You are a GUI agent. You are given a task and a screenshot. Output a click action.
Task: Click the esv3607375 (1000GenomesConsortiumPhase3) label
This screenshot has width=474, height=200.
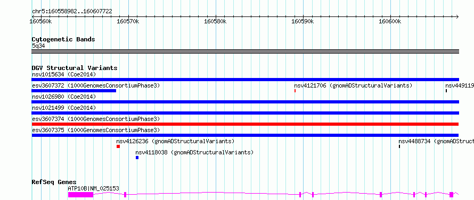96,130
